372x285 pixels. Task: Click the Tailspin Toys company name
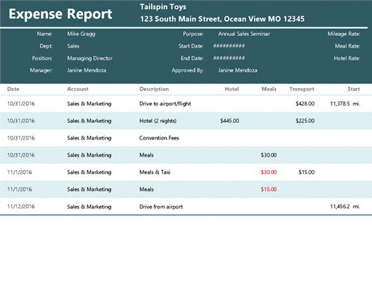click(163, 7)
